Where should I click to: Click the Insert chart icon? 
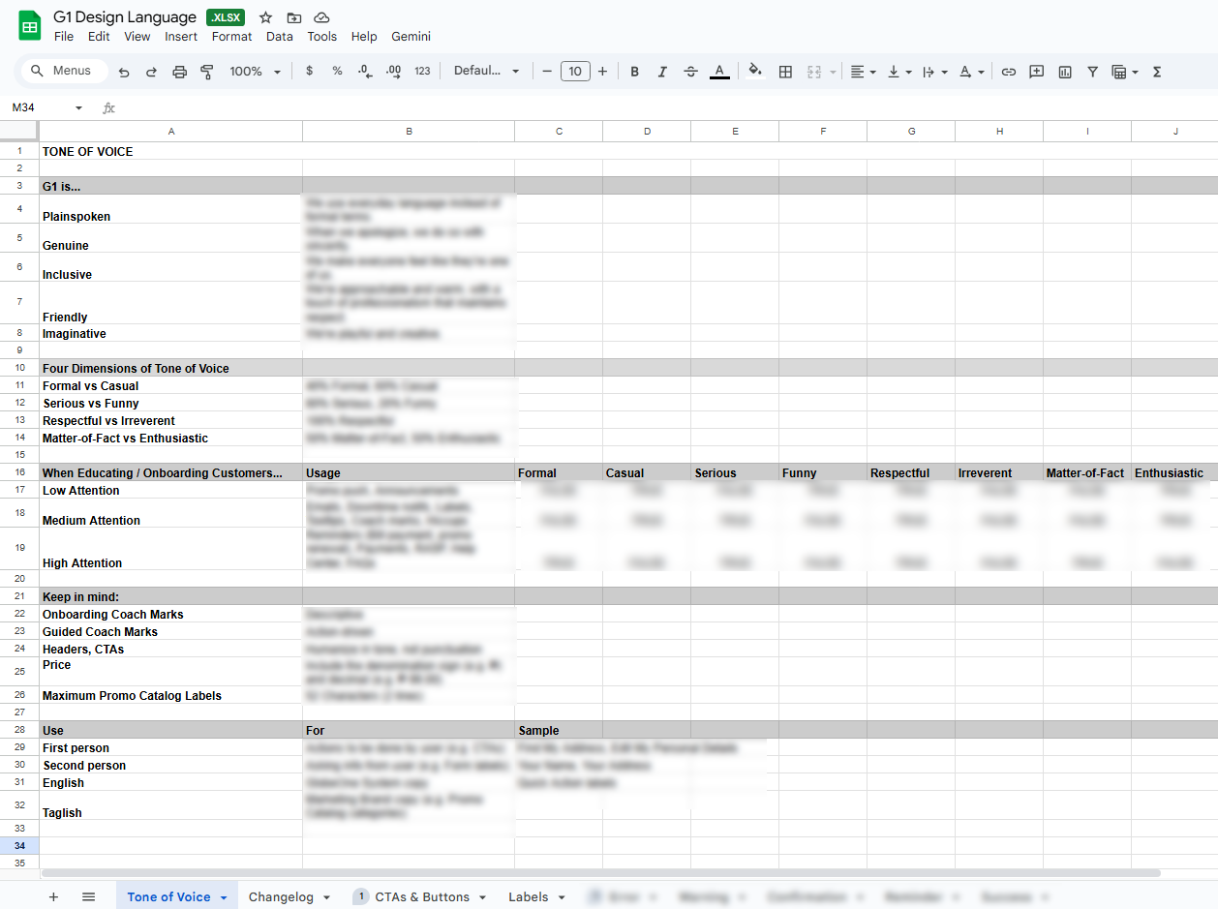coord(1065,72)
